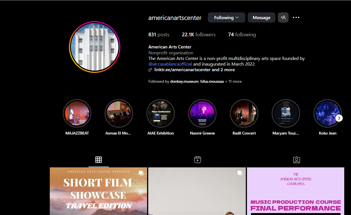Open the Badil Concert highlight
Screen dimensions: 351x215
(244, 113)
